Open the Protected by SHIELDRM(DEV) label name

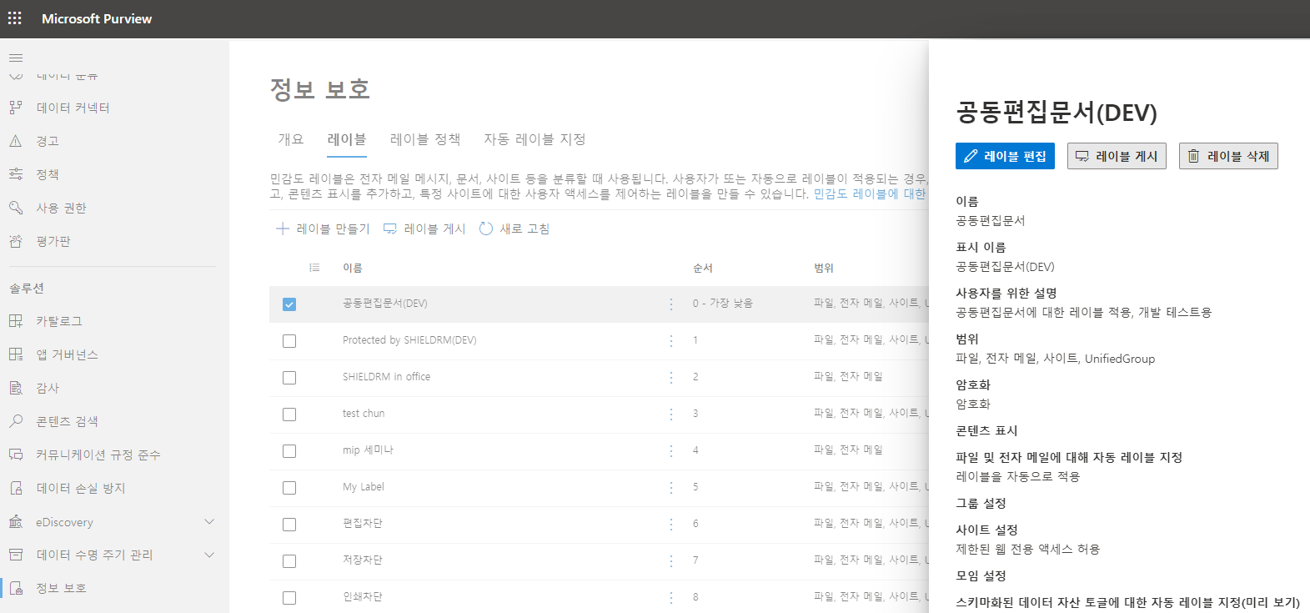click(409, 340)
